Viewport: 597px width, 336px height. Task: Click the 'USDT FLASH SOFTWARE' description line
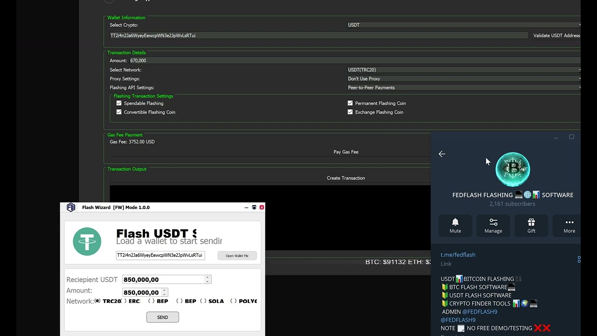point(477,295)
